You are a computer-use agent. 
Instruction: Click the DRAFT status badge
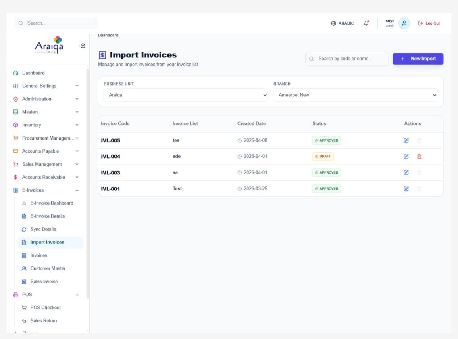click(323, 156)
